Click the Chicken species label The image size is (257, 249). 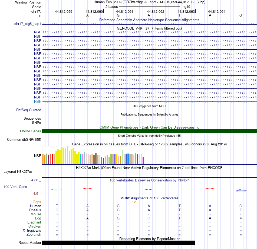point(35,226)
